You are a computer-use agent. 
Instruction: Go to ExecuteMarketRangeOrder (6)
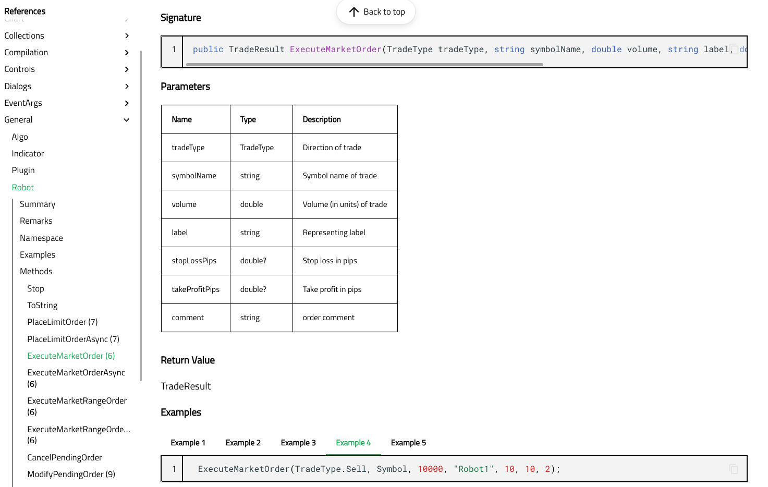tap(77, 406)
